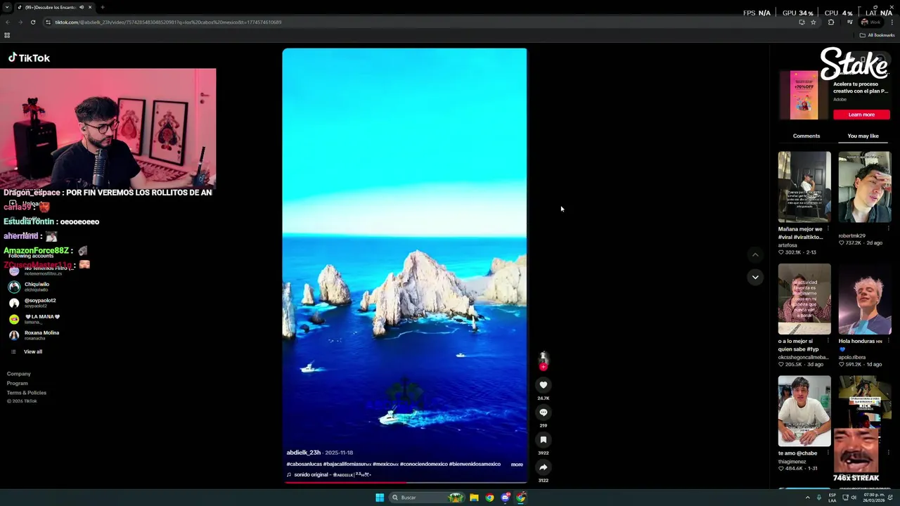The image size is (900, 506).
Task: Reload the page in the browser
Action: 32,22
